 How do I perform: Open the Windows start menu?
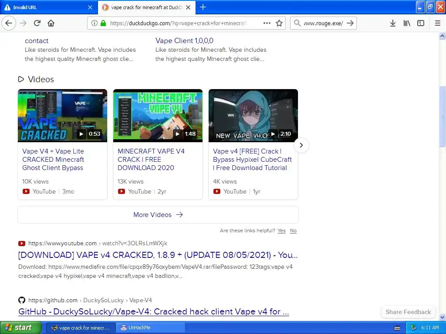coord(20,327)
